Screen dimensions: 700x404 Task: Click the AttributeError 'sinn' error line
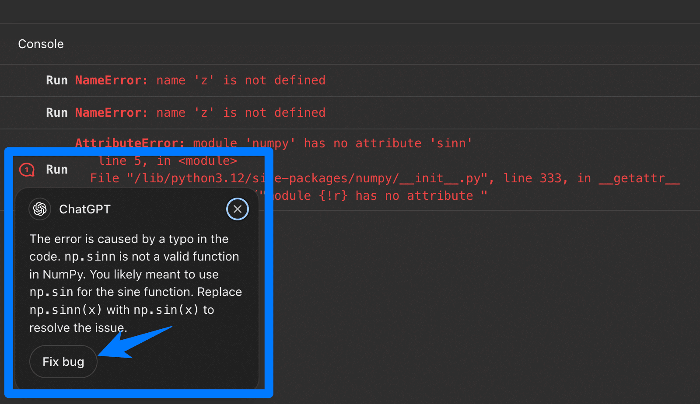[x=273, y=143]
